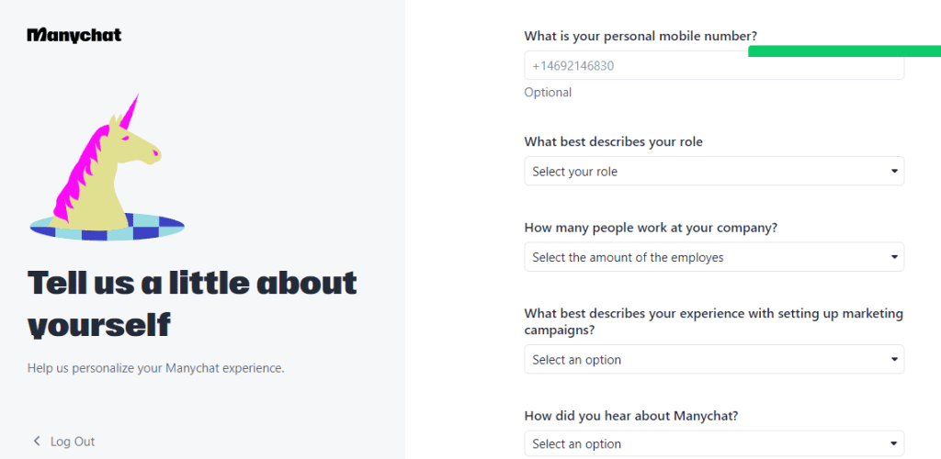
Task: Focus the personal mobile number field
Action: pos(714,65)
